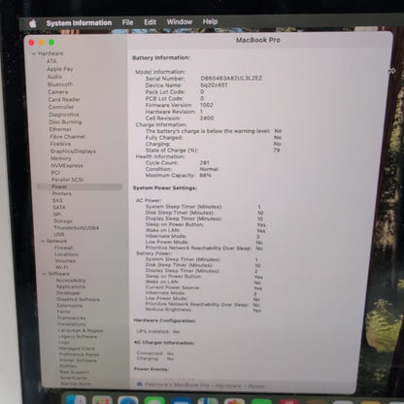Open the Help menu
The width and height of the screenshot is (404, 404).
pos(210,21)
